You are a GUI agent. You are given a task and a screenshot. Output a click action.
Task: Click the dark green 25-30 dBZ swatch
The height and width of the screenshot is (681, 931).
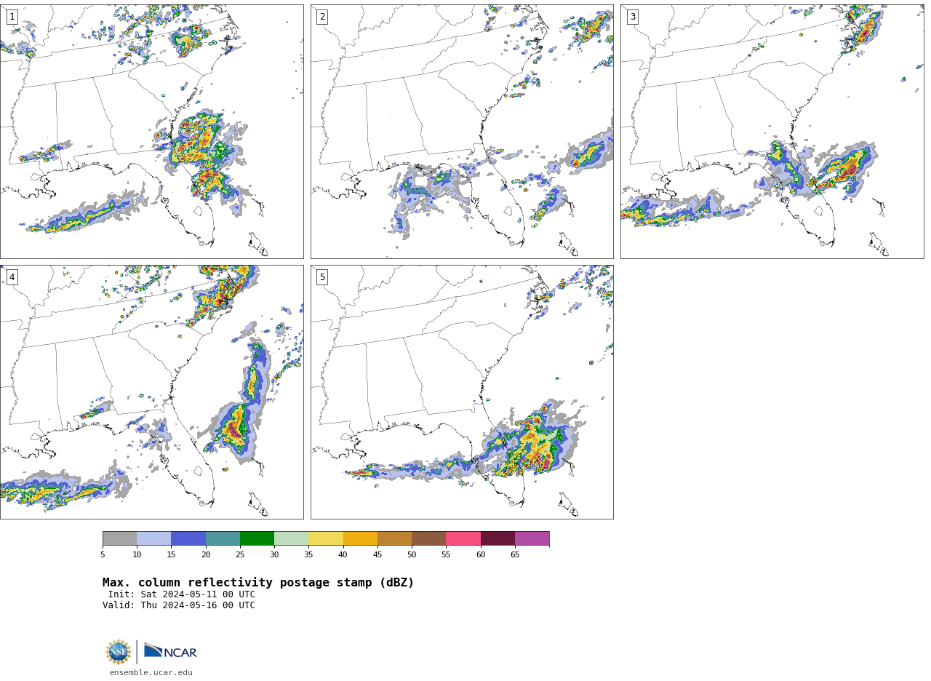pos(257,538)
